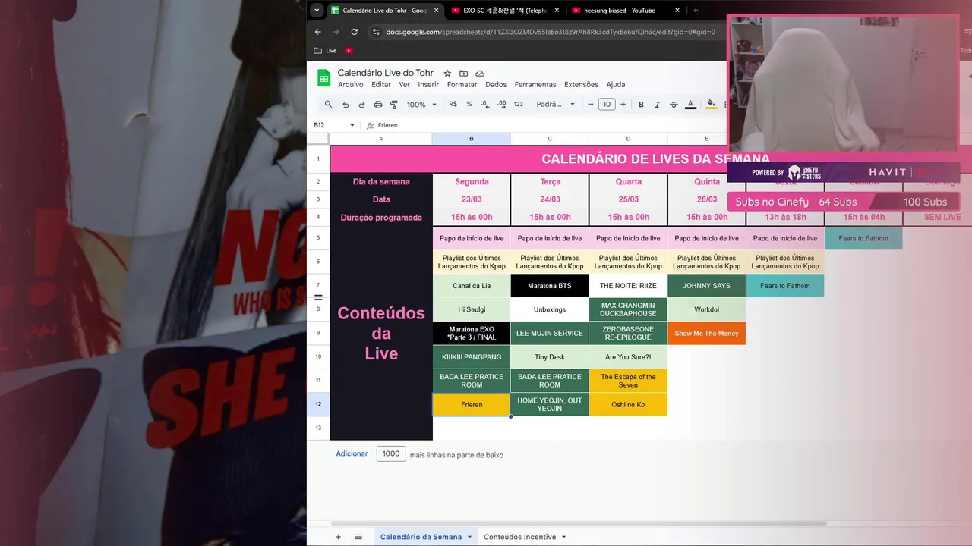Decrease decimal places
This screenshot has height=546, width=972.
[x=485, y=105]
